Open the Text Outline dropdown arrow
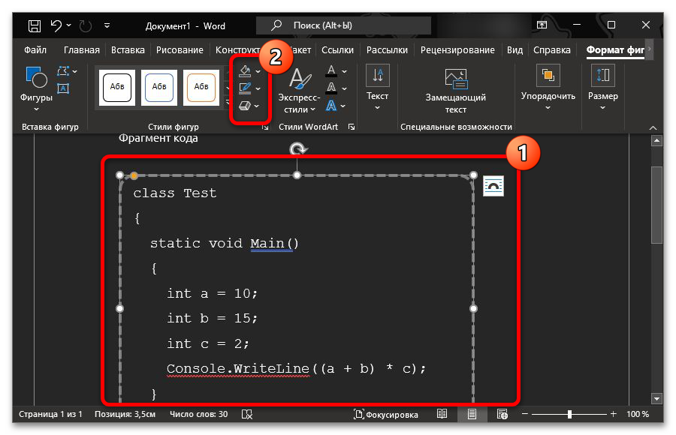 tap(344, 88)
